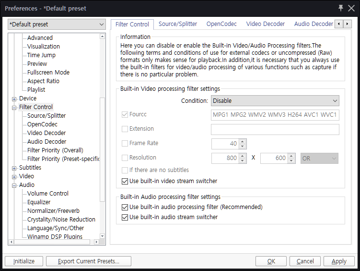Click Export Current Presets button
This screenshot has width=360, height=271.
click(88, 261)
